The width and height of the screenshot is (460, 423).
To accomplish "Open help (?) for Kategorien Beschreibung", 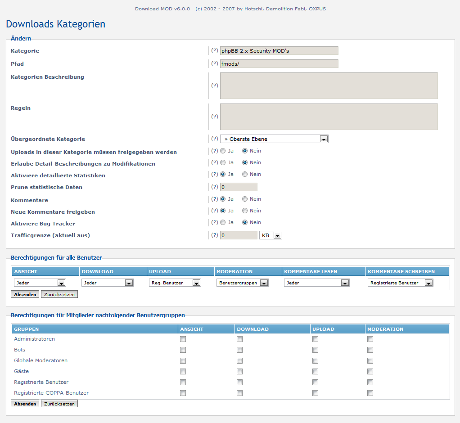I will click(214, 85).
